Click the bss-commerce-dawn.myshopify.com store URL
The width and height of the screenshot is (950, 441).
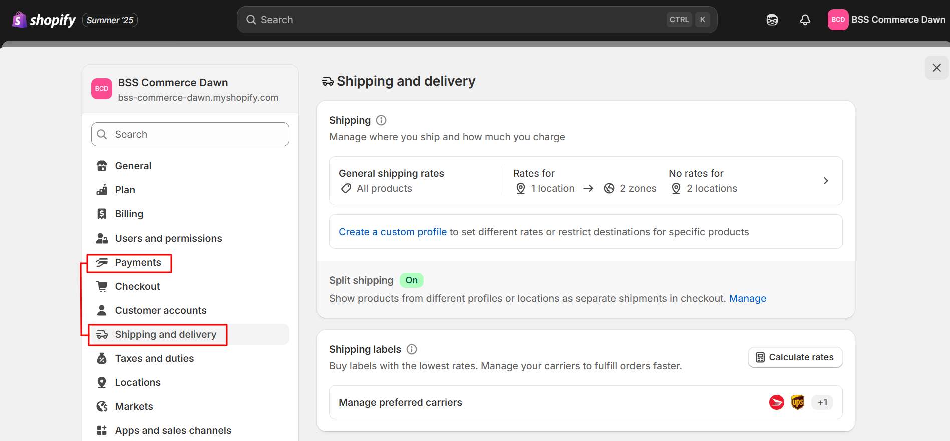[x=198, y=98]
